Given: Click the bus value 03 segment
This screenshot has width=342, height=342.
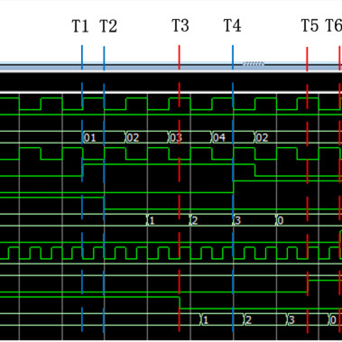Looking at the screenshot, I should pos(176,138).
